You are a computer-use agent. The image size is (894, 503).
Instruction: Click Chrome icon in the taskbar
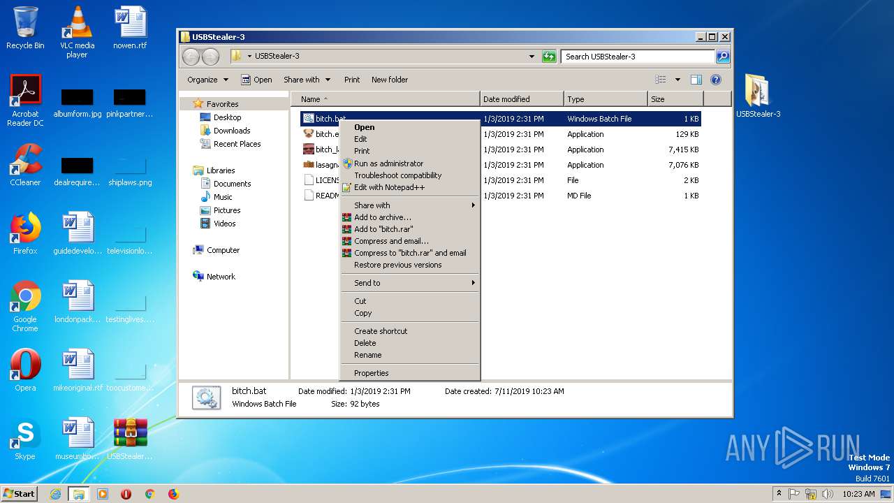[x=149, y=494]
